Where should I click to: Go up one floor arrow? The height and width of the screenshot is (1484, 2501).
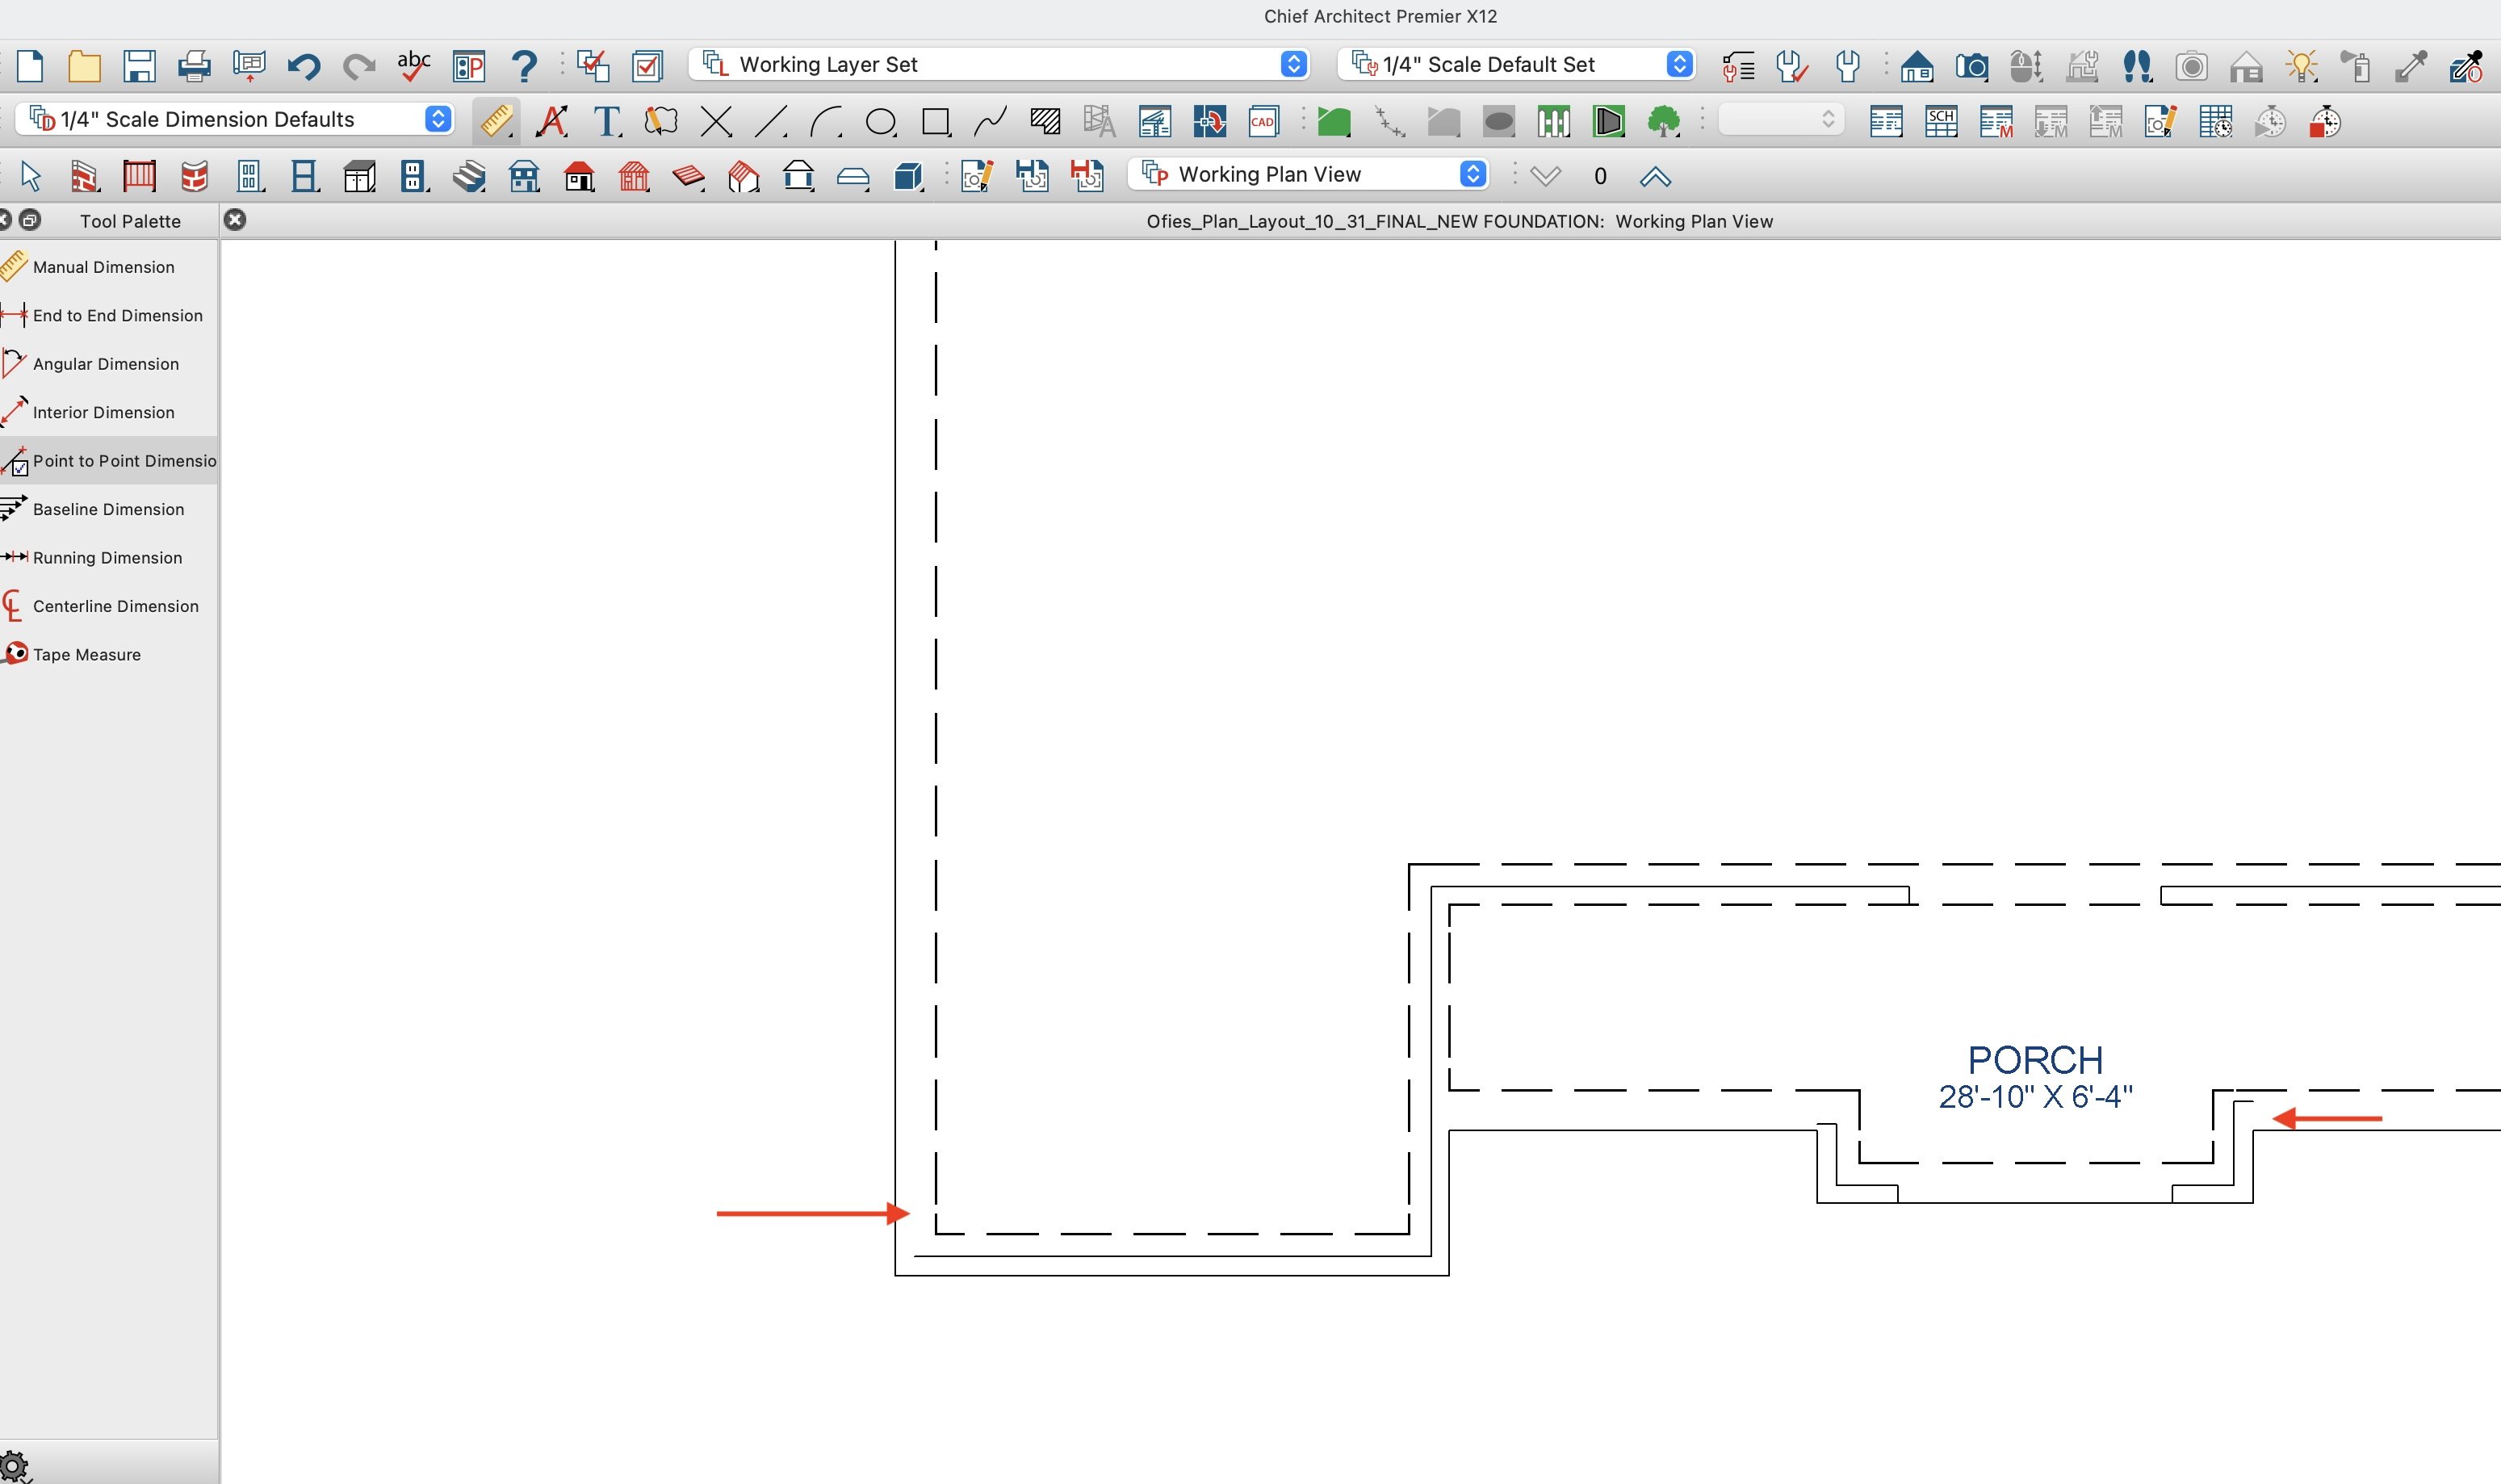tap(1654, 177)
